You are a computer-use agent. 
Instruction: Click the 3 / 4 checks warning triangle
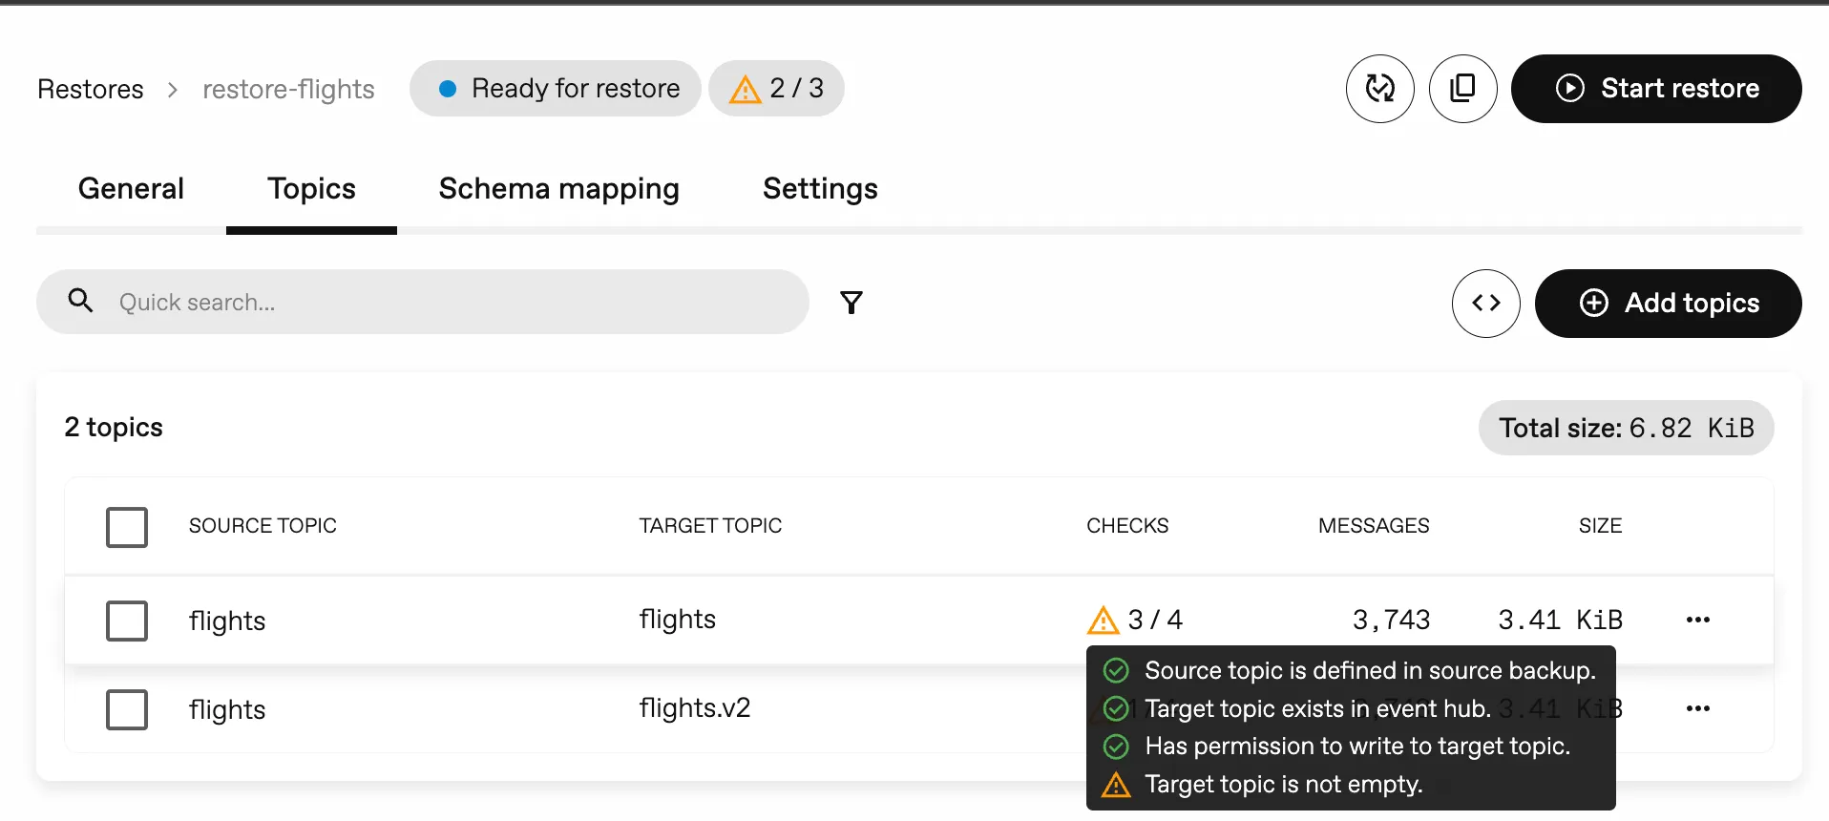(1103, 621)
